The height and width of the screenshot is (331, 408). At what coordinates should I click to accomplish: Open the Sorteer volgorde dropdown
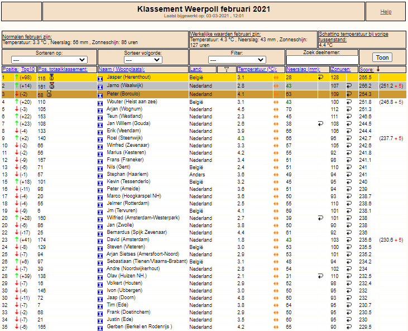[x=143, y=60]
